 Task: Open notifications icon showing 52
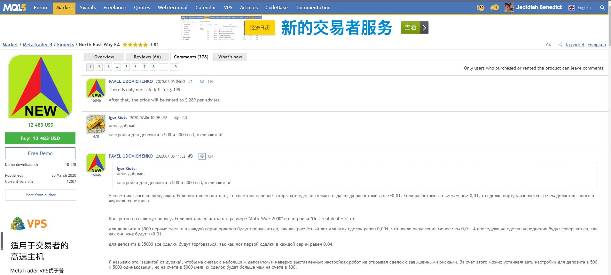[x=481, y=8]
